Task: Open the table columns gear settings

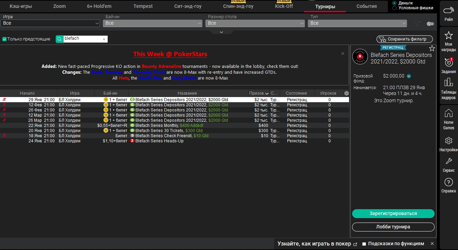Action: [346, 93]
